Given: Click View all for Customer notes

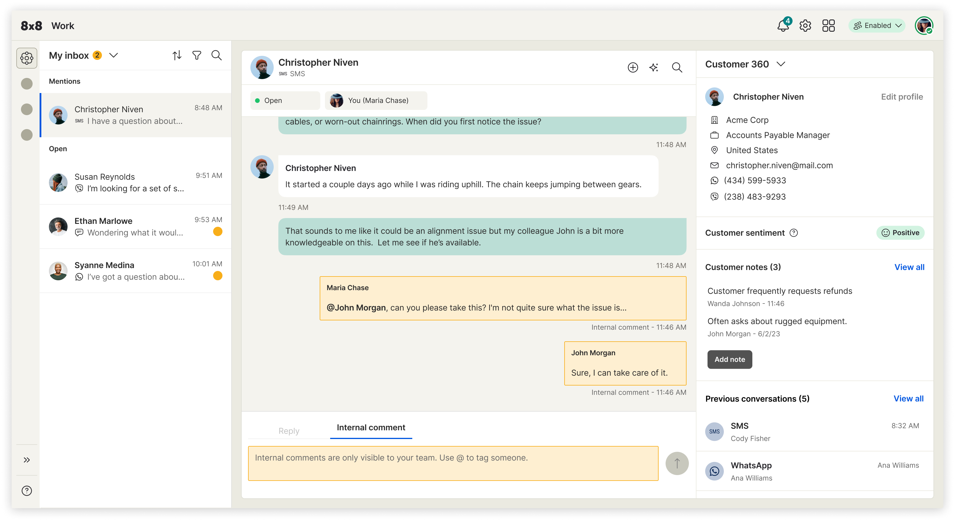Looking at the screenshot, I should tap(909, 267).
